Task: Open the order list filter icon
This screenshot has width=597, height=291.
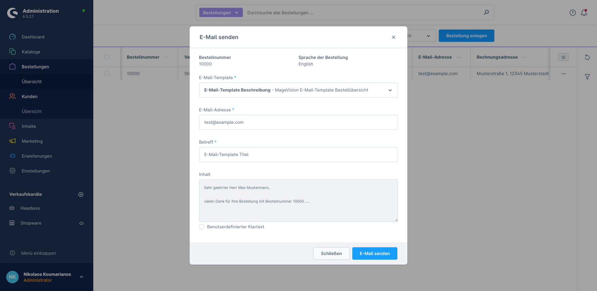Action: point(587,77)
